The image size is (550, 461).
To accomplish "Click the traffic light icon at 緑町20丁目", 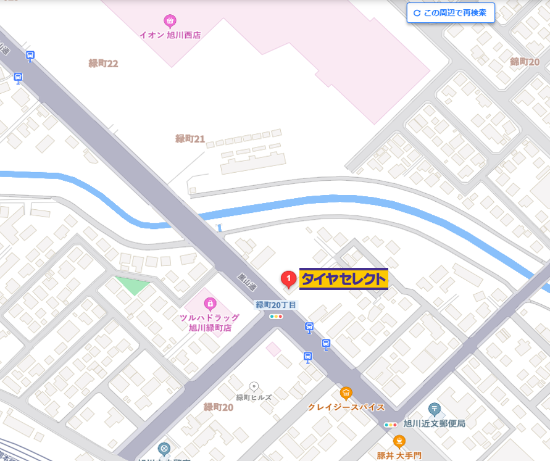I will [x=276, y=317].
